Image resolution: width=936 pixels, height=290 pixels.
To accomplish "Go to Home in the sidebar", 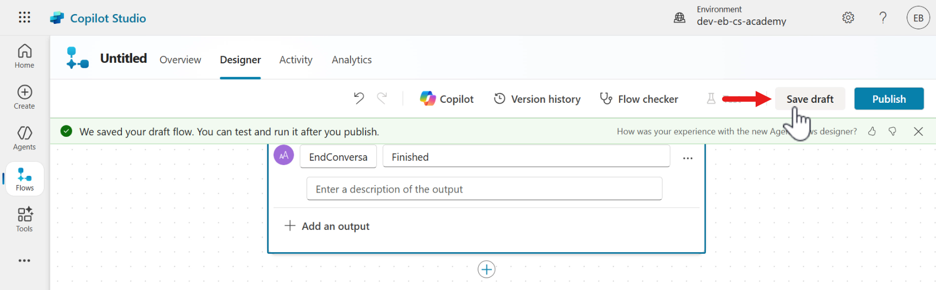I will [x=24, y=56].
